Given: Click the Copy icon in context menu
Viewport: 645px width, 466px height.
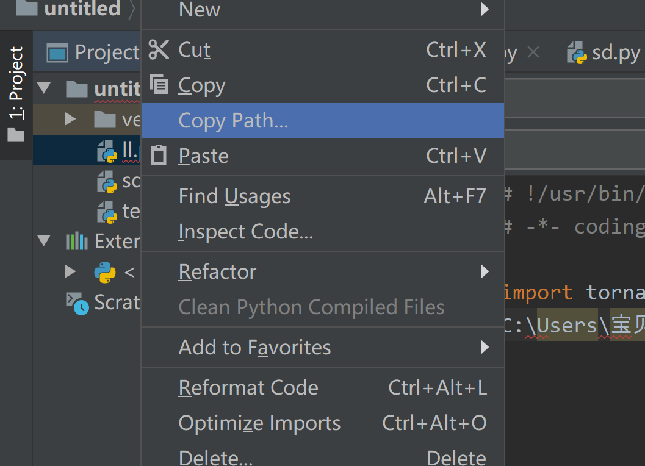Looking at the screenshot, I should point(159,85).
